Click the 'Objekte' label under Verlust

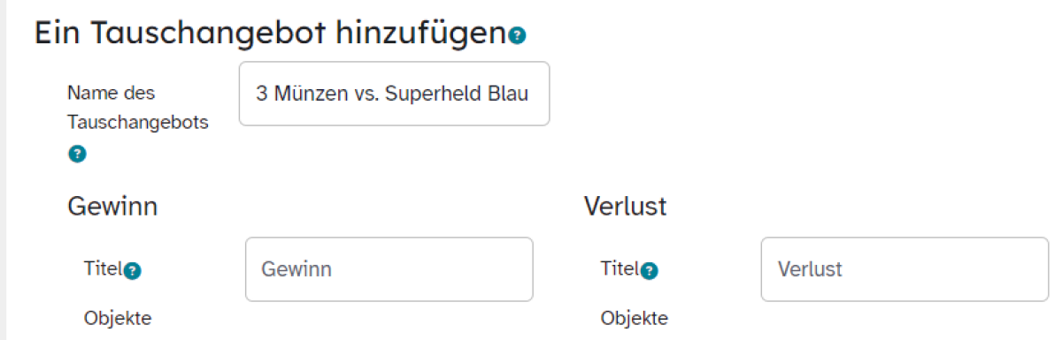click(x=635, y=318)
